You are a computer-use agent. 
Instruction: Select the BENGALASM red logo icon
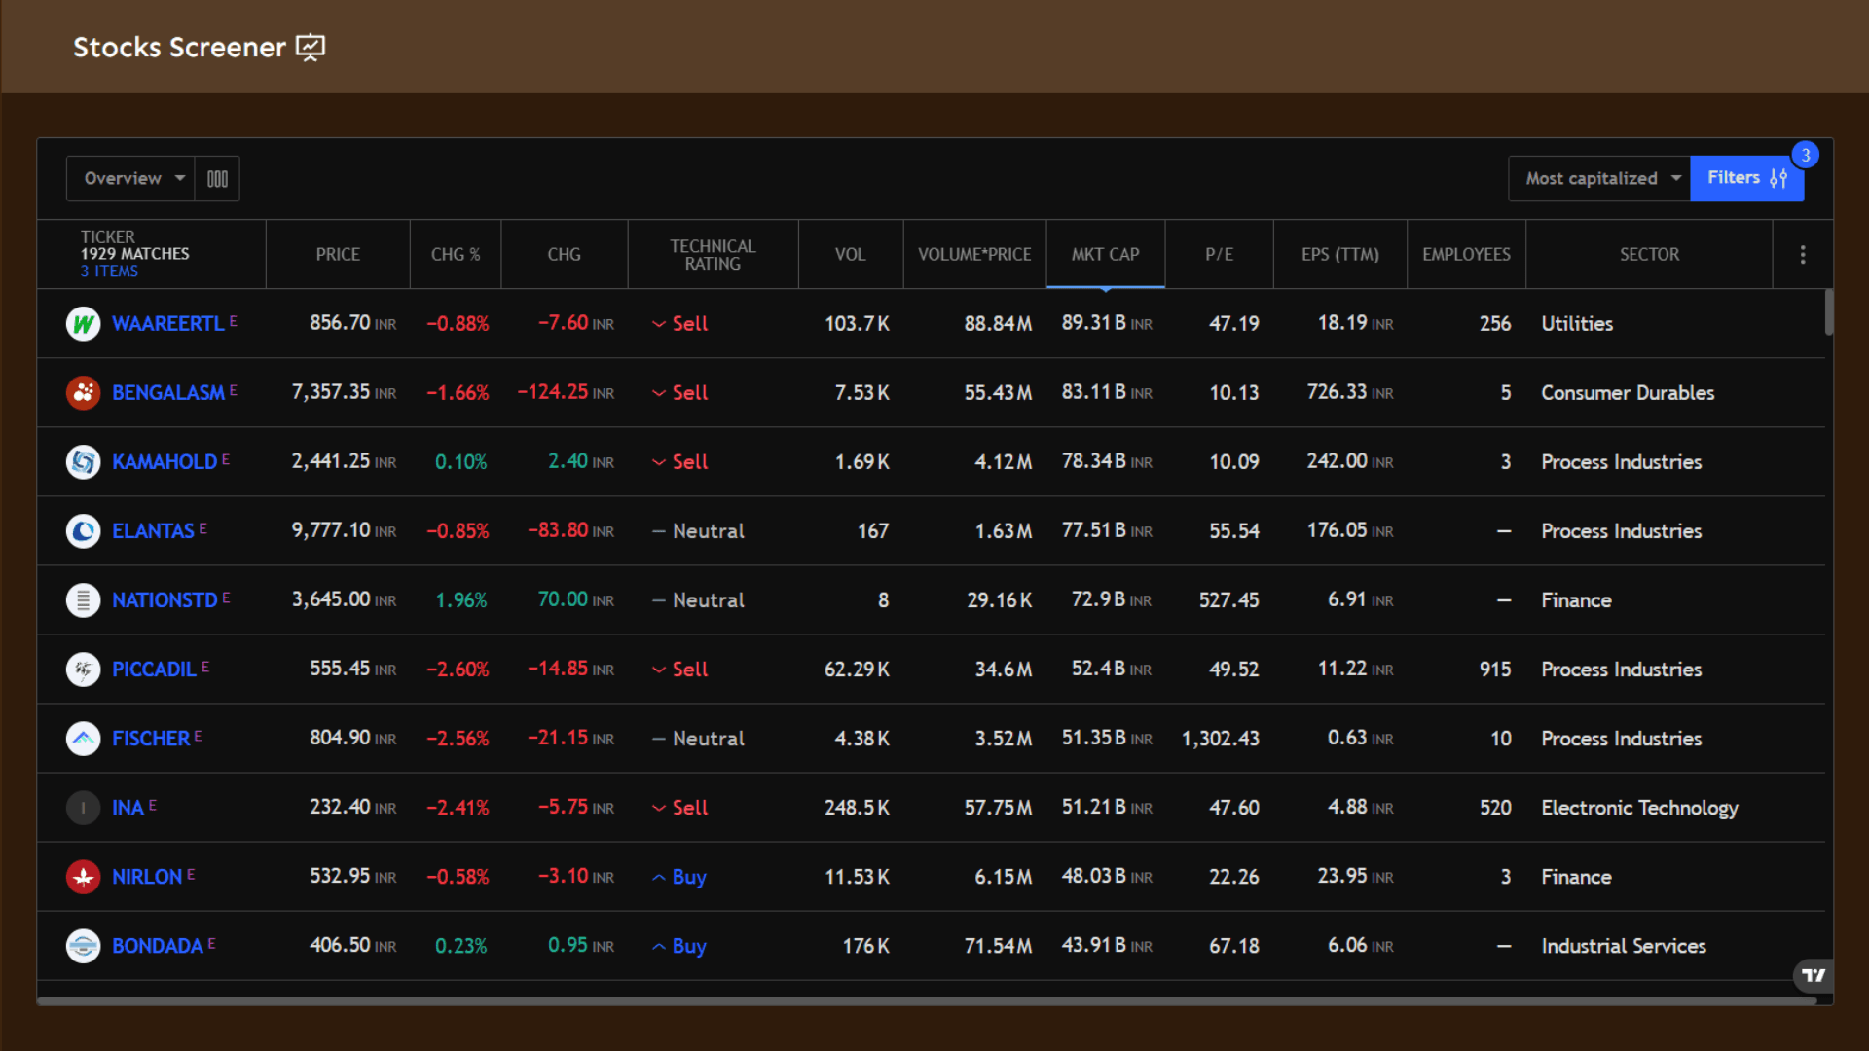(x=83, y=392)
